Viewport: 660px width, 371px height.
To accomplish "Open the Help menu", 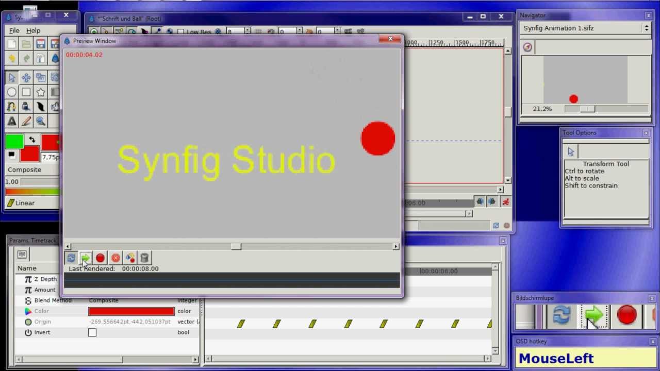I will click(33, 30).
